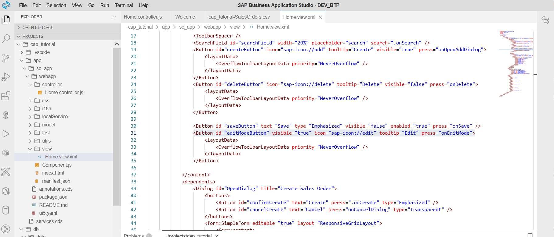Open the Explorer three-dots more actions menu
Image resolution: width=554 pixels, height=237 pixels.
114,17
